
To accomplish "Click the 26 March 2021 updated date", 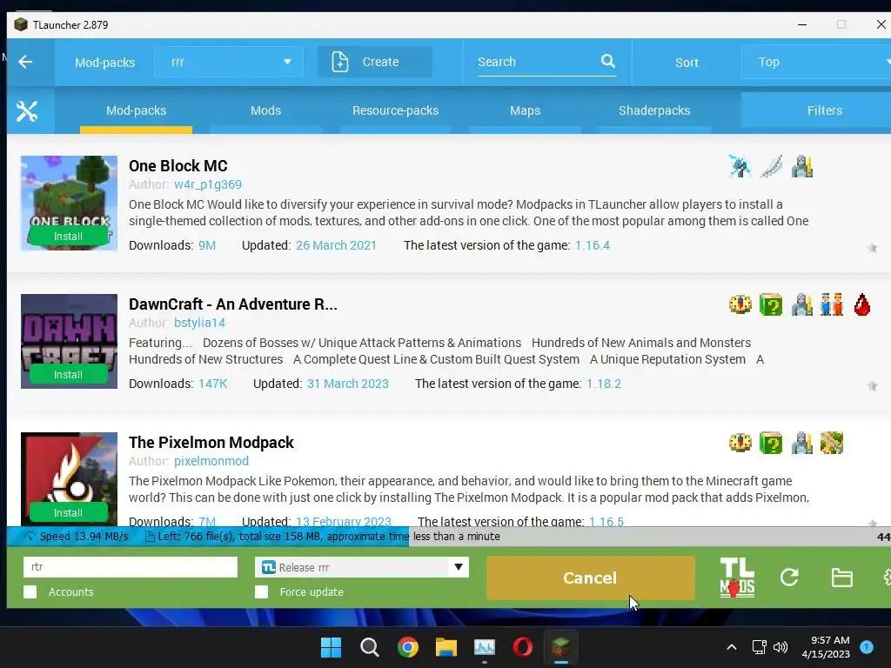I will coord(336,245).
